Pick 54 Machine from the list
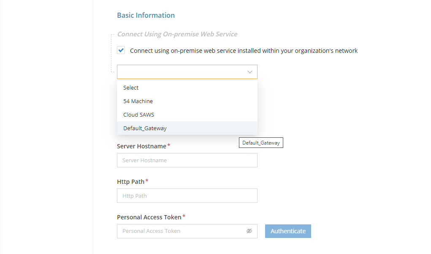The width and height of the screenshot is (431, 254). pos(137,101)
